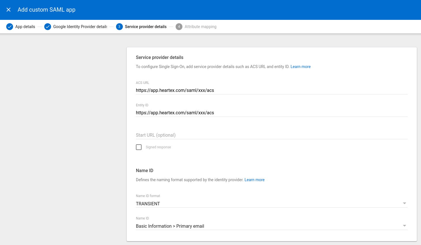Enable the Signed response checkbox
The width and height of the screenshot is (421, 245).
point(139,147)
